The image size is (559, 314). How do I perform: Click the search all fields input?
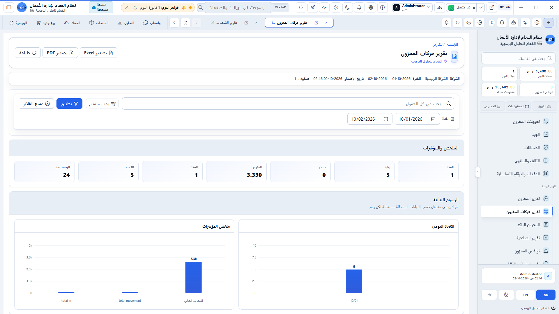[x=288, y=104]
